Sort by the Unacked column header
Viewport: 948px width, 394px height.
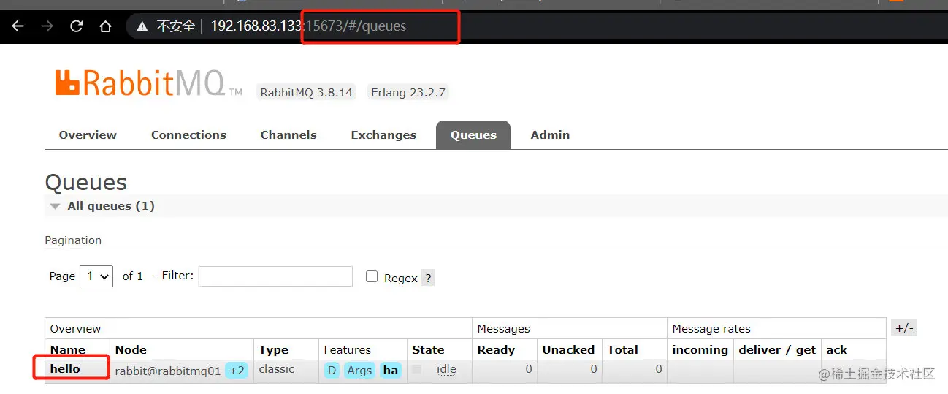(x=568, y=349)
